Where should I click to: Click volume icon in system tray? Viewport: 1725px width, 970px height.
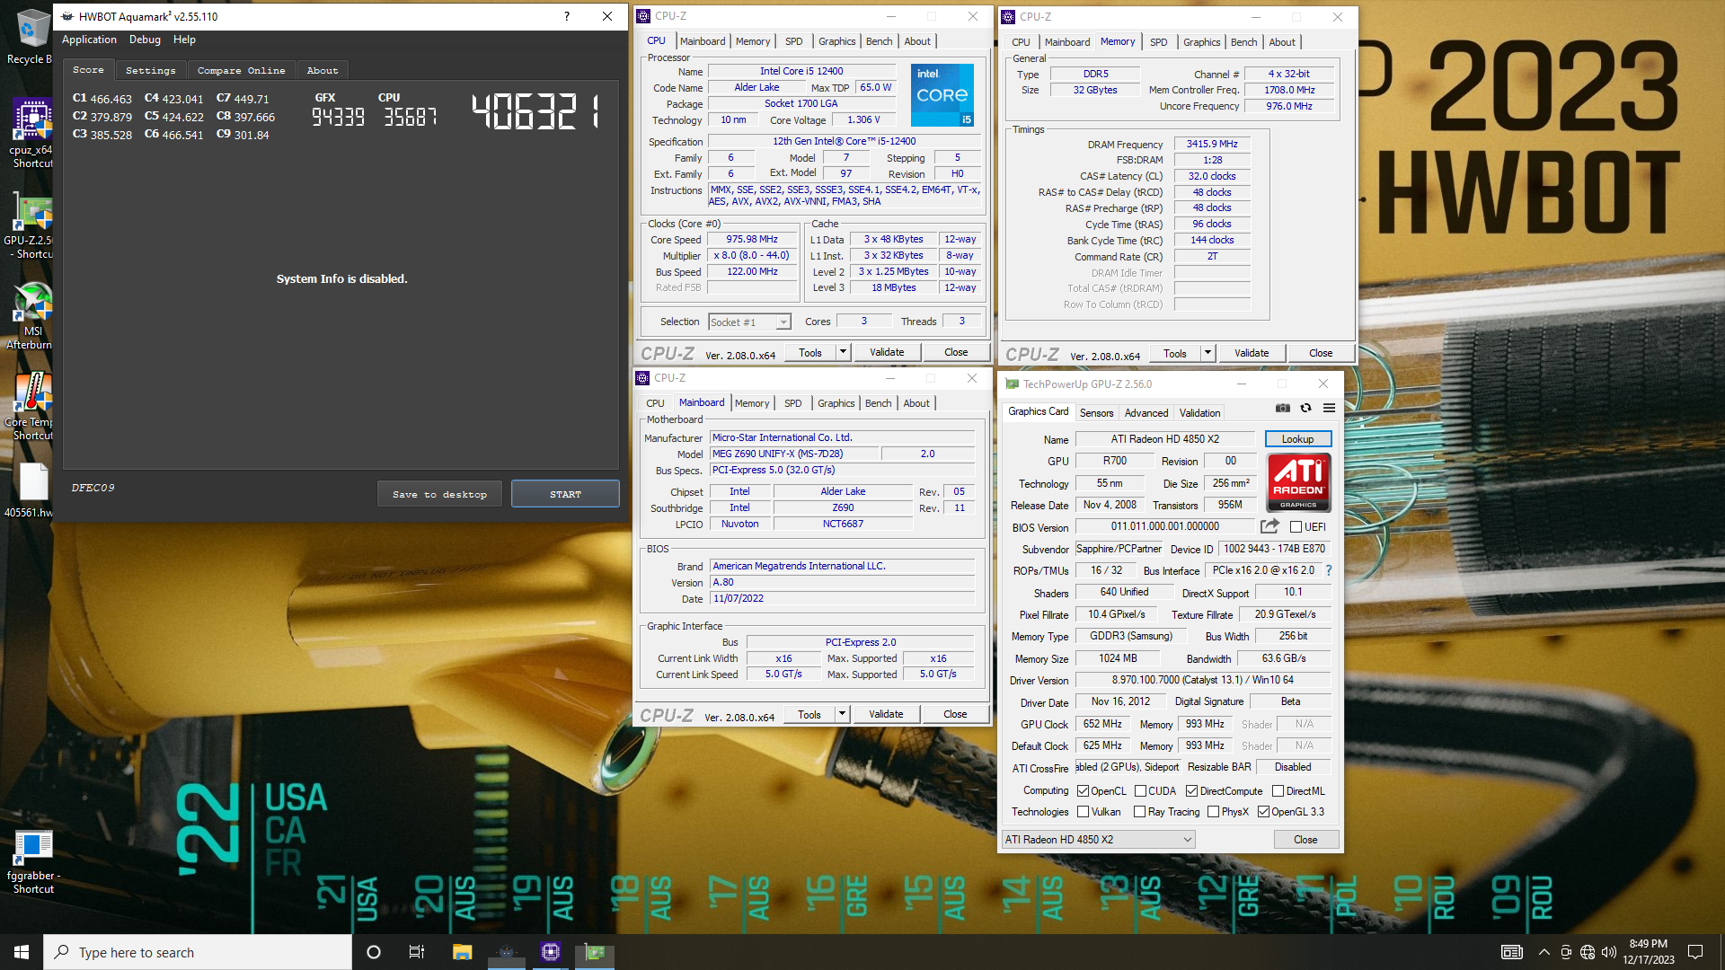(1608, 952)
